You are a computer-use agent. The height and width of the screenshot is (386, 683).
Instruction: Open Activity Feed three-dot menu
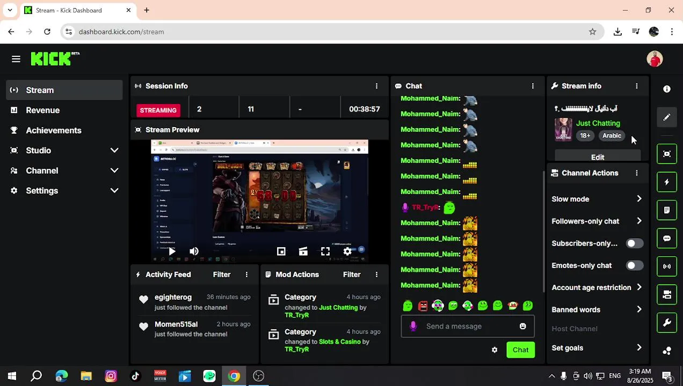click(246, 274)
